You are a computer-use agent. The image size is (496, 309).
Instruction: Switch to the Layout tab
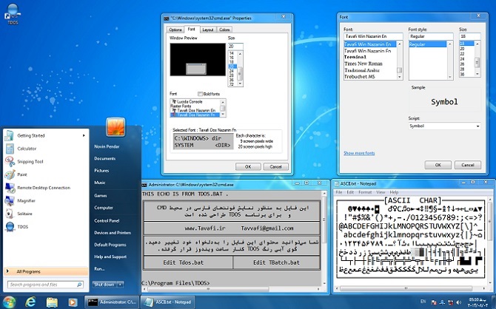click(208, 30)
